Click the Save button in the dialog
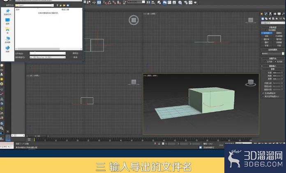Screen dimensions: 286x173 click(75, 53)
